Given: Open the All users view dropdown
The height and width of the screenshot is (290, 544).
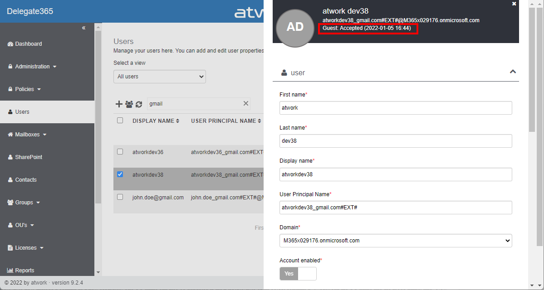Looking at the screenshot, I should pyautogui.click(x=159, y=77).
